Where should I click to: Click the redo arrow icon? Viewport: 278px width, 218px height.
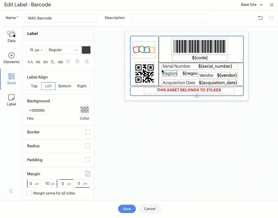point(271,18)
